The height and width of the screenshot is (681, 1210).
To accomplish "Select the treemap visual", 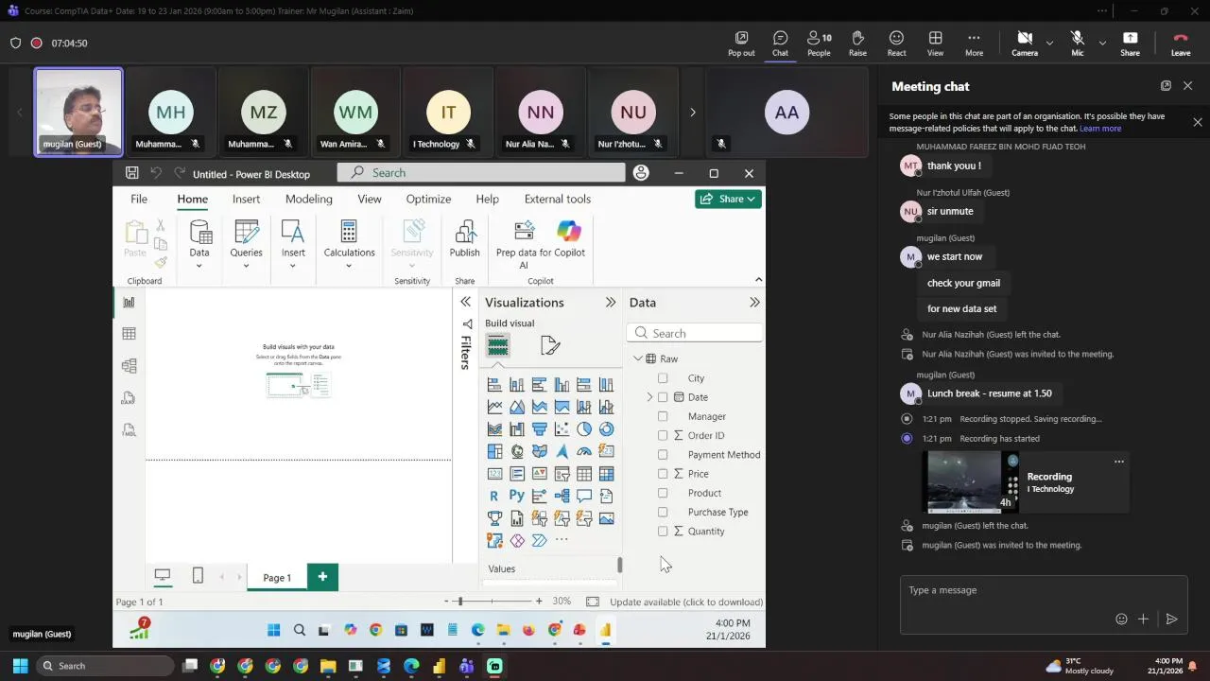I will (x=494, y=451).
